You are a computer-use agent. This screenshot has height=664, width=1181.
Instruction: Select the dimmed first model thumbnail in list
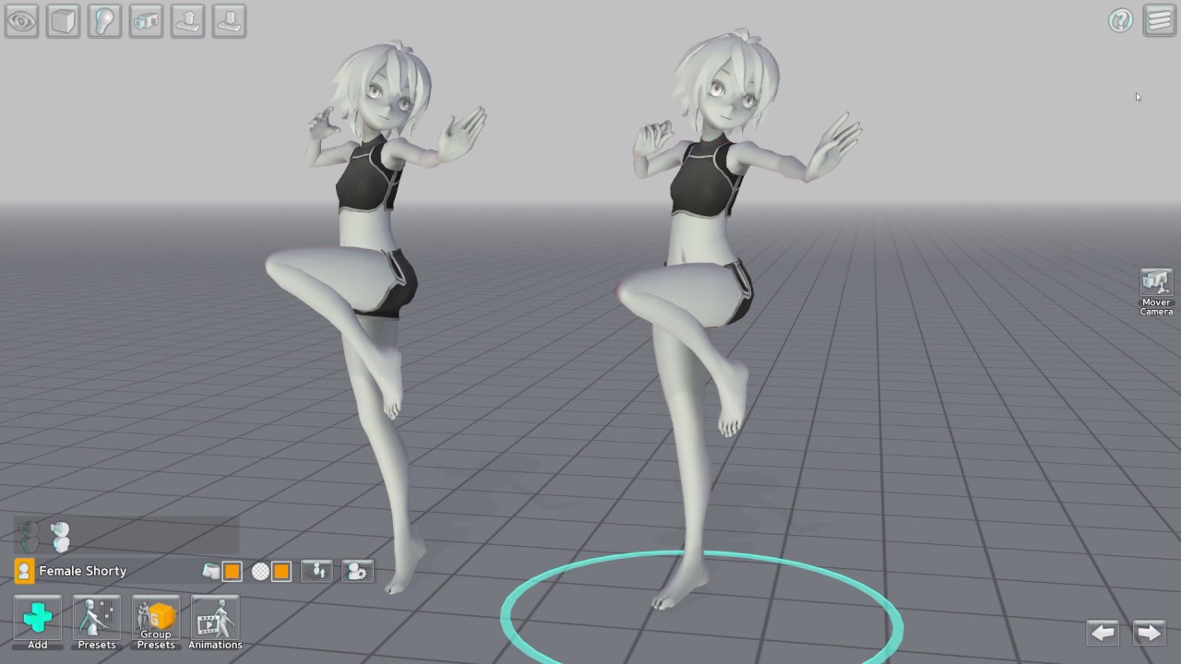coord(29,536)
